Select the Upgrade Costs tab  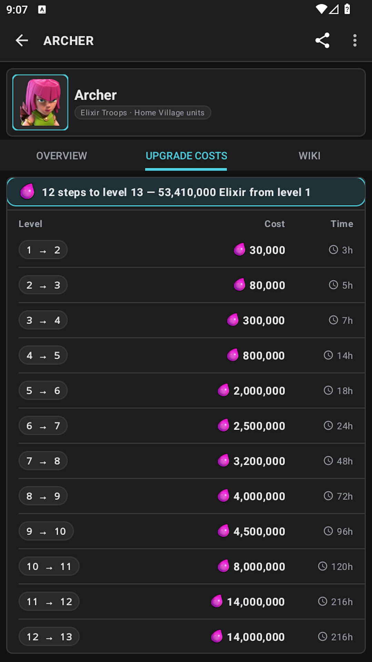(x=186, y=156)
